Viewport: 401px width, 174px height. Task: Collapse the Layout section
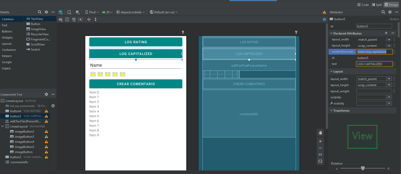[x=331, y=72]
